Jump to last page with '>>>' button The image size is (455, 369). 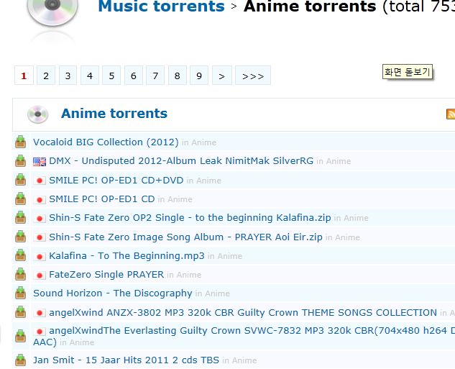click(x=253, y=76)
